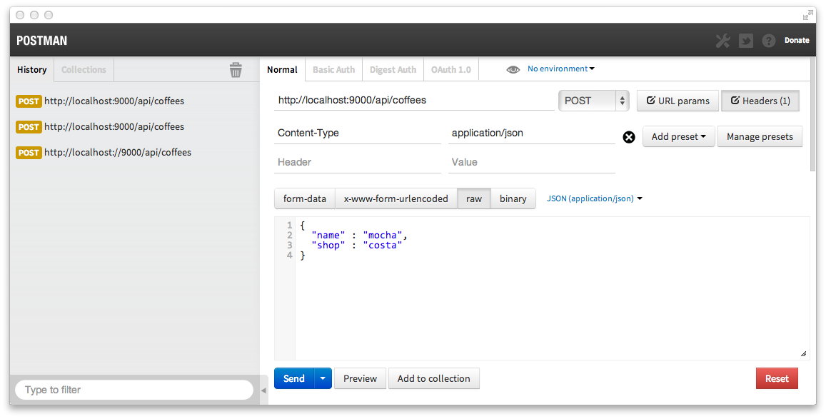Toggle fullscreen with the expand arrows icon
826x419 pixels.
(807, 15)
